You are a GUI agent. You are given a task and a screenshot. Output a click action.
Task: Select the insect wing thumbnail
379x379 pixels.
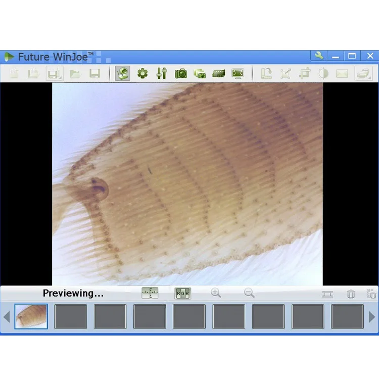tap(31, 316)
